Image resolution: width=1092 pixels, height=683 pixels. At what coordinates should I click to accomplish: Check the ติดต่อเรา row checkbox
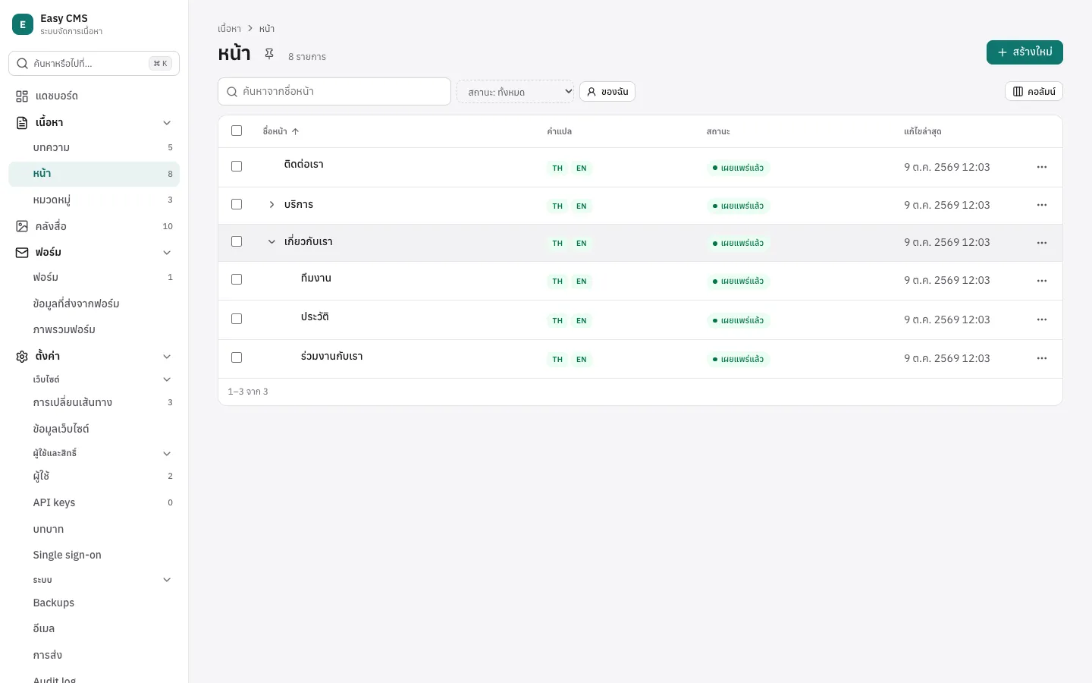point(237,166)
